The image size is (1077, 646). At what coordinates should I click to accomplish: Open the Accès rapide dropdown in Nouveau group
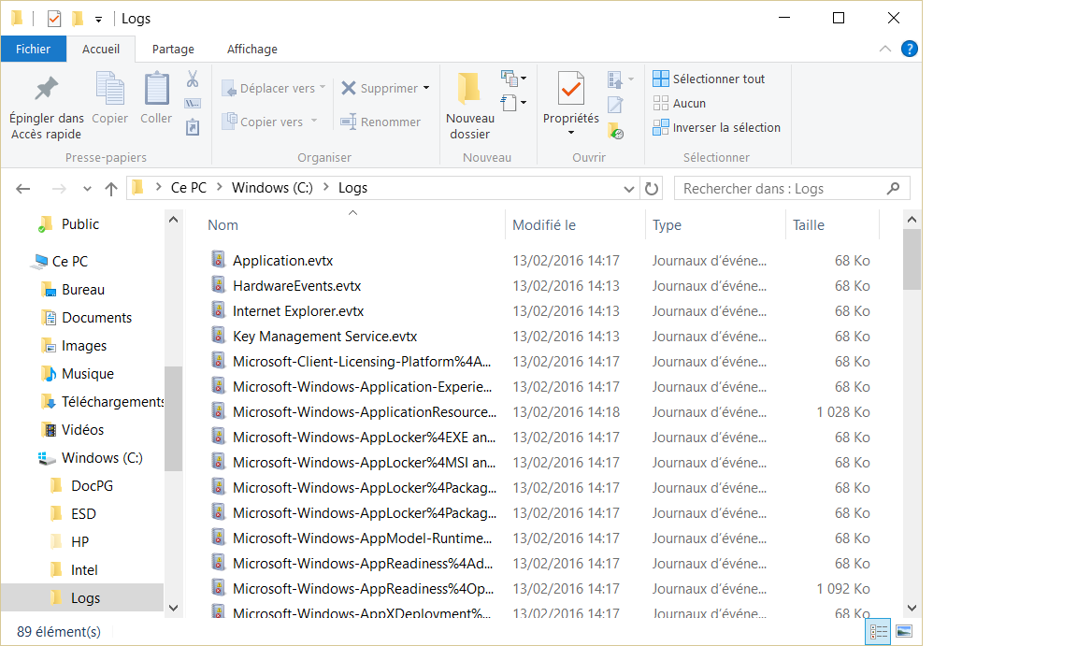pos(513,103)
